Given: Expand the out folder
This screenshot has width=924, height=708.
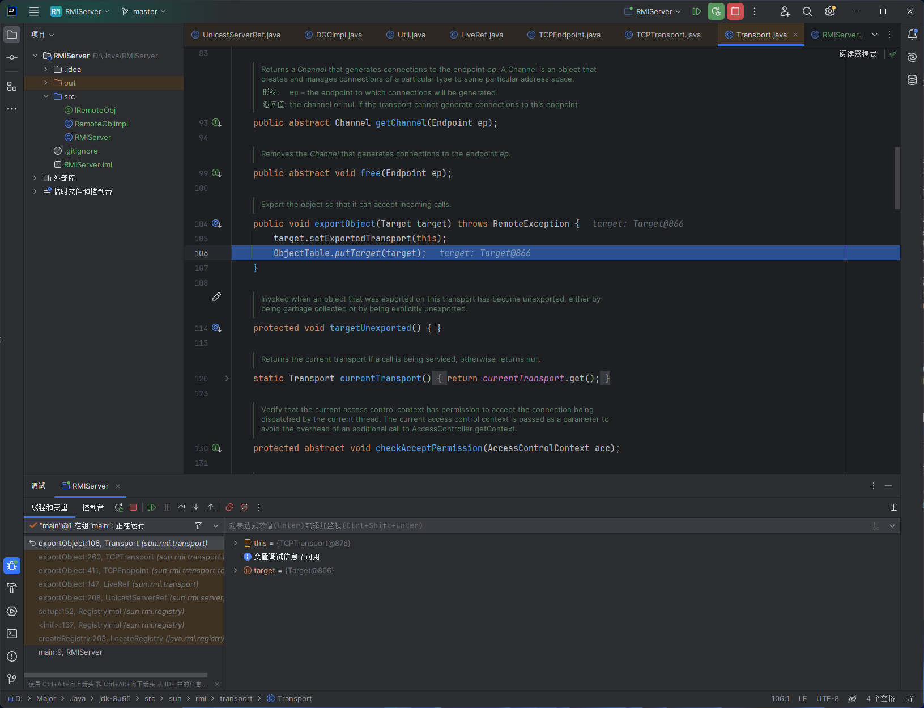Looking at the screenshot, I should click(46, 83).
